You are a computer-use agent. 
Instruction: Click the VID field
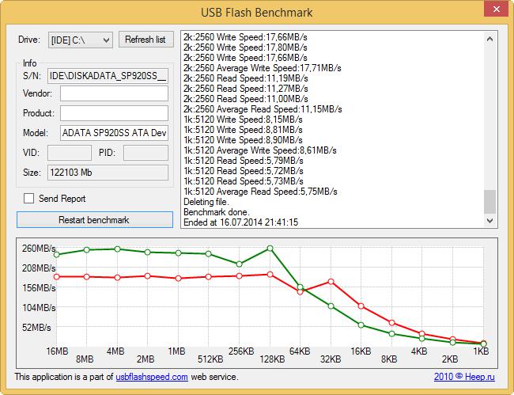pyautogui.click(x=70, y=152)
